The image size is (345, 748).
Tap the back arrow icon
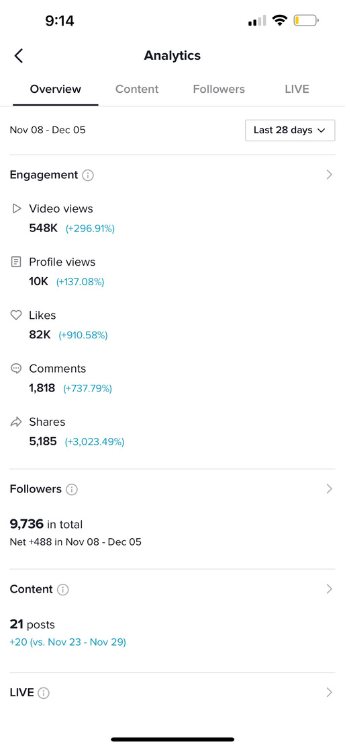19,56
